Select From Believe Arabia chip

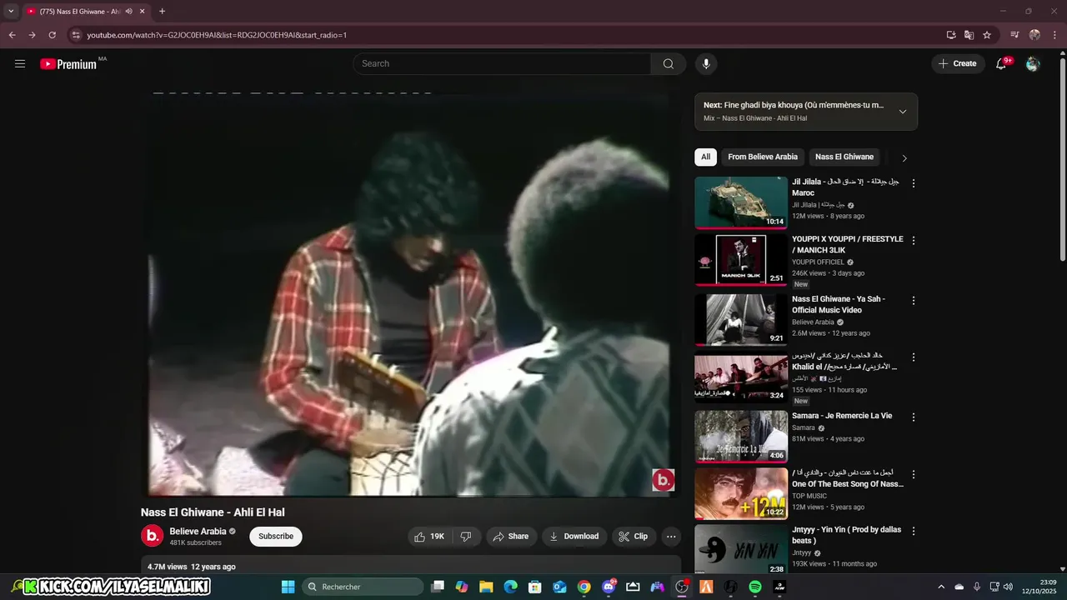coord(763,157)
